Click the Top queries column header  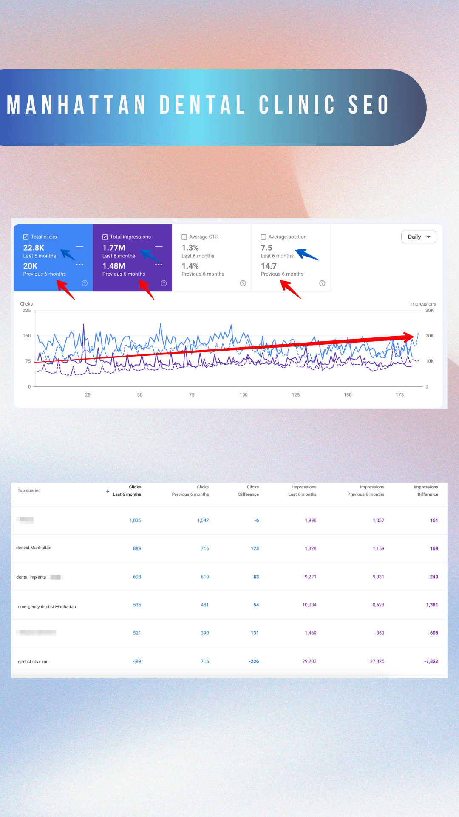pos(29,491)
